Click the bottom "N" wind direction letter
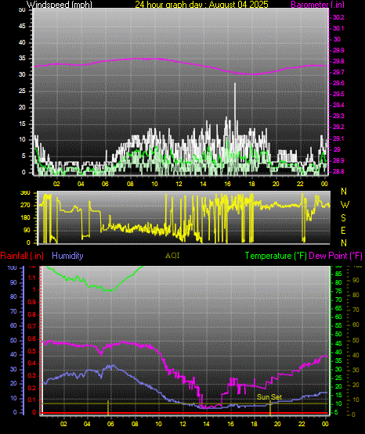The image size is (365, 434). pyautogui.click(x=344, y=242)
